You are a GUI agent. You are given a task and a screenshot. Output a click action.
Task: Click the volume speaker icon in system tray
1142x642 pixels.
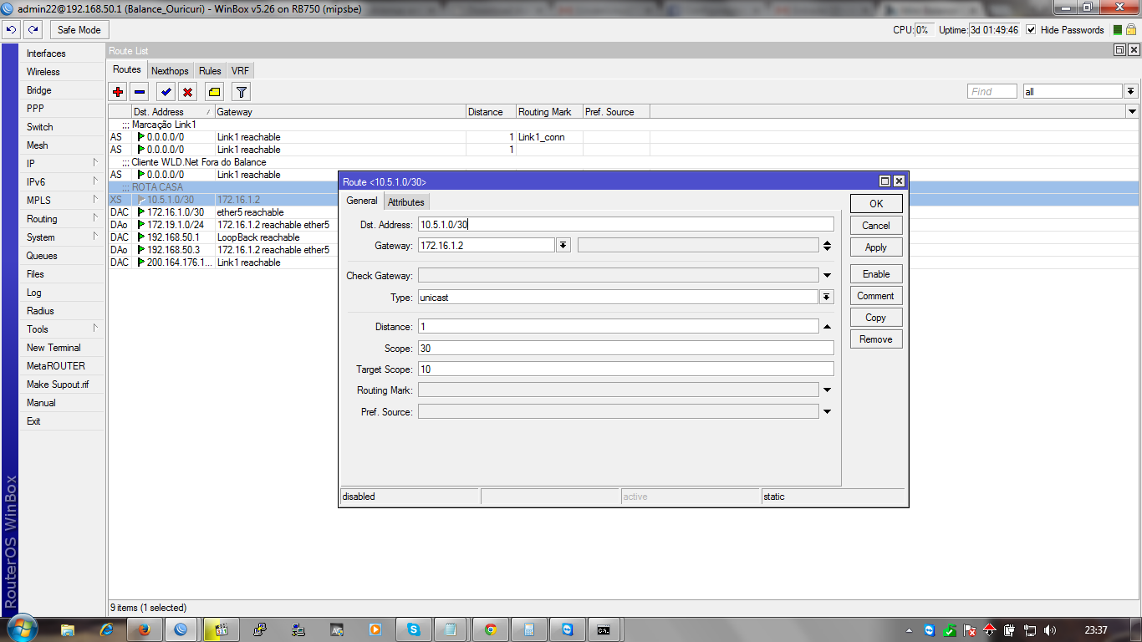click(x=1050, y=630)
